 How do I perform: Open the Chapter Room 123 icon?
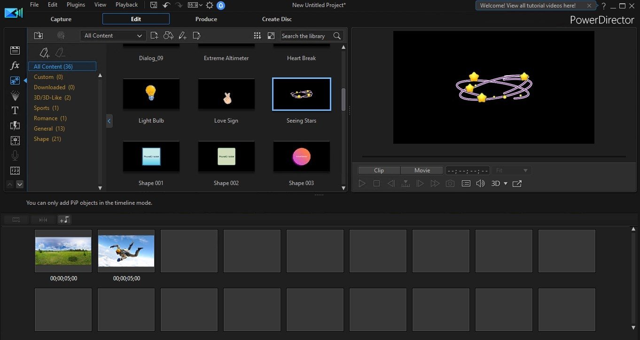15,170
